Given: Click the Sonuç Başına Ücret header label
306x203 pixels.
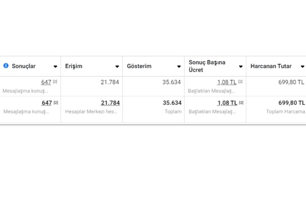Looking at the screenshot, I should tap(207, 66).
